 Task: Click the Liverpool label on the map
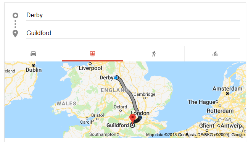[90, 68]
